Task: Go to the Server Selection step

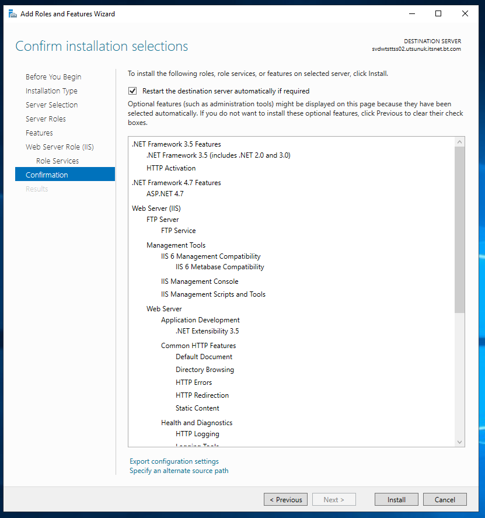Action: (52, 105)
